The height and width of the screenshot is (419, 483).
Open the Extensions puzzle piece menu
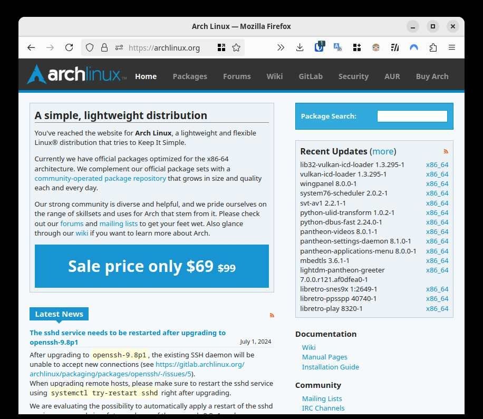(x=433, y=47)
